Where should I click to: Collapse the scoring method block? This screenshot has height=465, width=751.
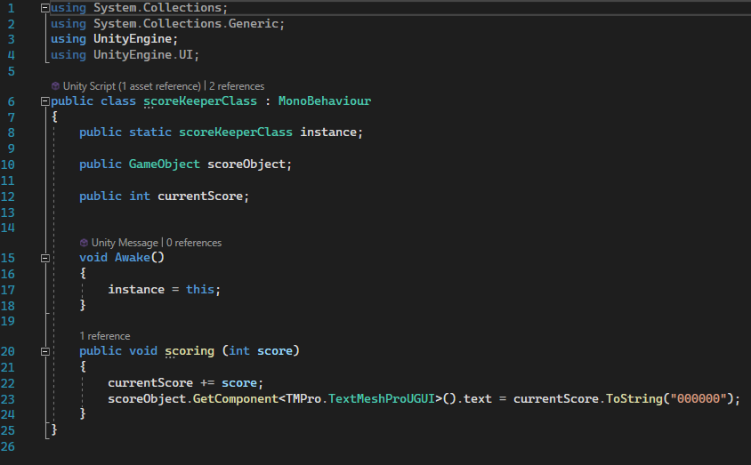pos(44,351)
